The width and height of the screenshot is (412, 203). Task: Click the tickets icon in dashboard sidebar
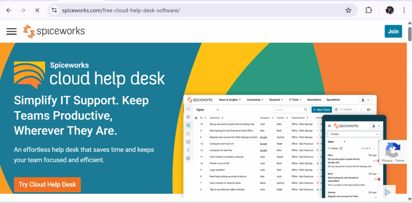tap(188, 109)
